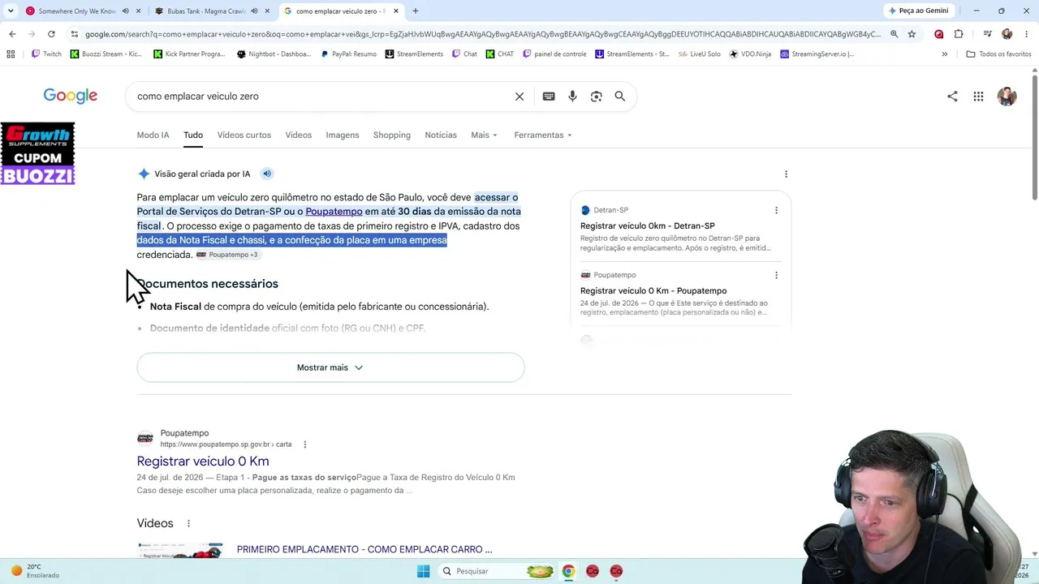Open the Google account avatar menu
Image resolution: width=1039 pixels, height=584 pixels.
pyautogui.click(x=1007, y=97)
